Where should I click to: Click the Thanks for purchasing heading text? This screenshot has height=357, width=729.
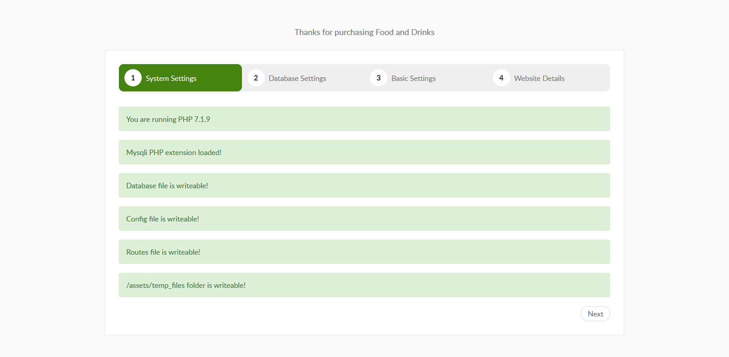[x=364, y=32]
